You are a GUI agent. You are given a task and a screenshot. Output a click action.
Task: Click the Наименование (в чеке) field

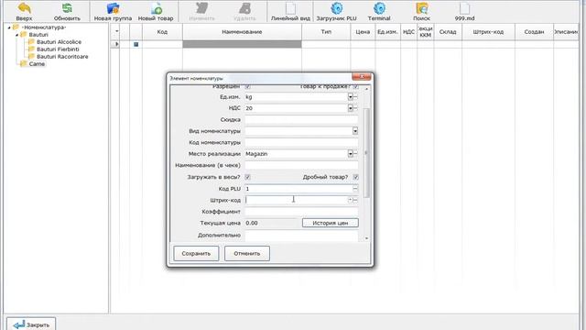click(x=301, y=165)
